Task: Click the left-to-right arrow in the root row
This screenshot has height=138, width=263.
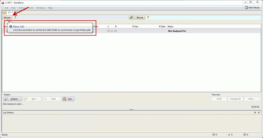Action: click(x=115, y=31)
